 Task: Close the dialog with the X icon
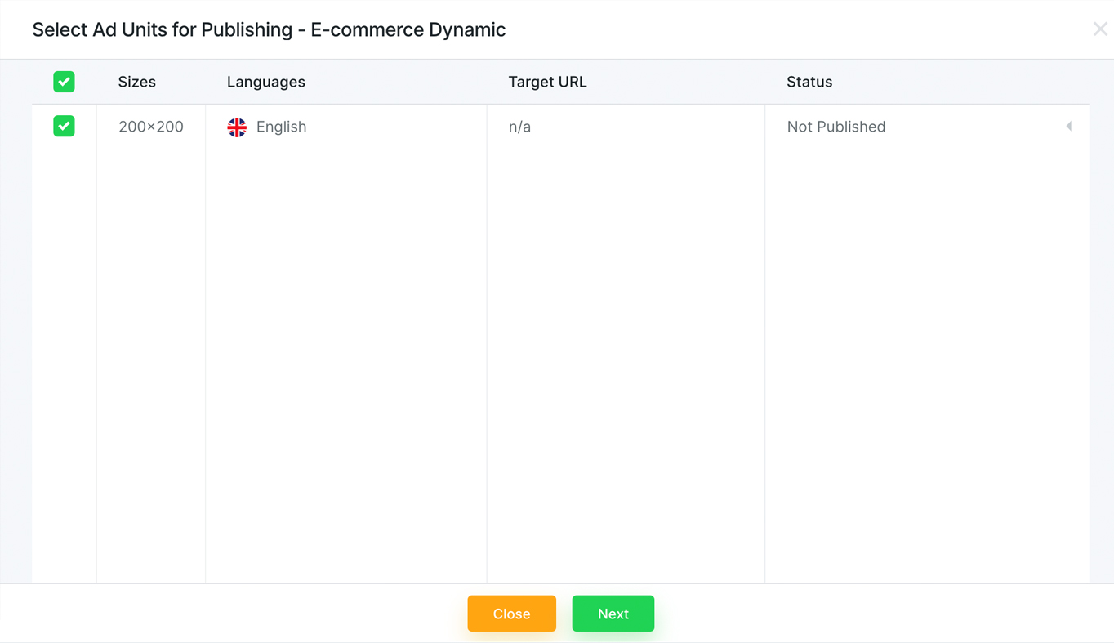[1100, 29]
